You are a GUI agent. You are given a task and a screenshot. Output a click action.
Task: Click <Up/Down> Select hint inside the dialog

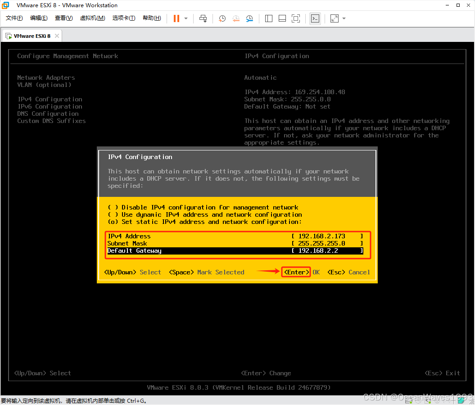click(x=132, y=272)
